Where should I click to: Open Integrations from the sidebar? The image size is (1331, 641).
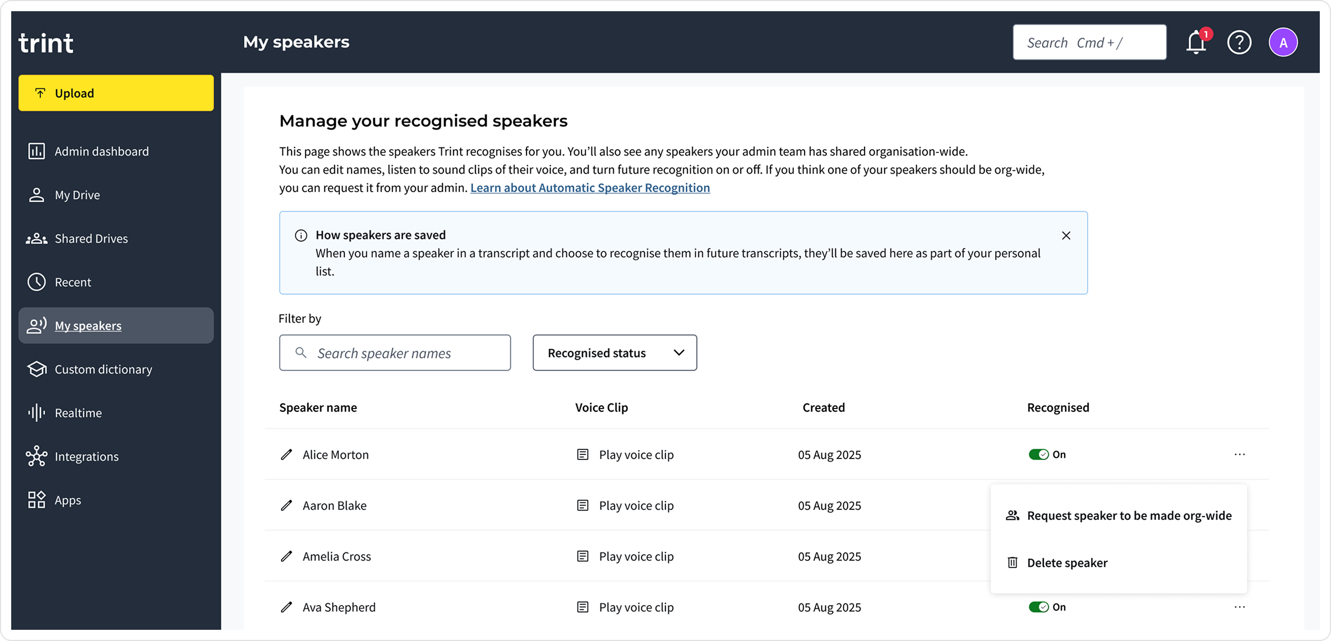point(86,456)
